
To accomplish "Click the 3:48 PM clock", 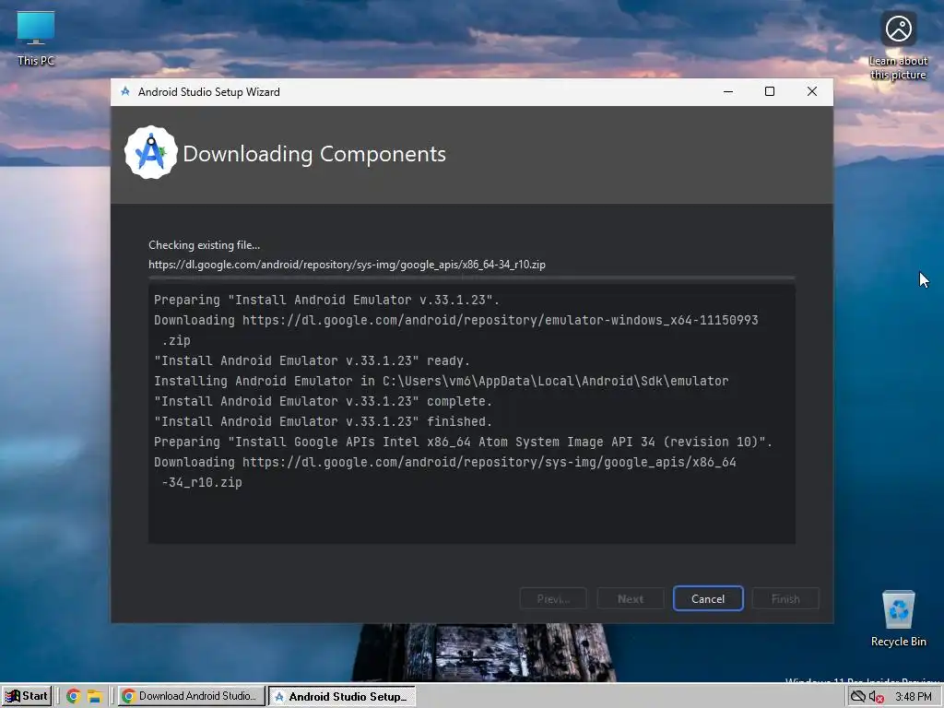I will click(x=913, y=697).
